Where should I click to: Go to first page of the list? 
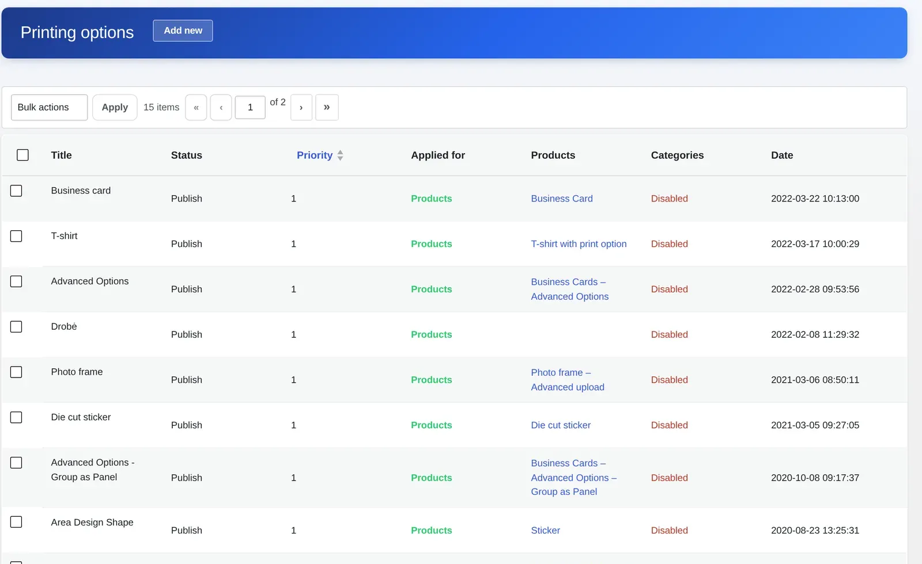point(196,108)
